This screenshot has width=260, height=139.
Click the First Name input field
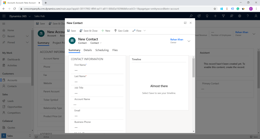[98, 70]
